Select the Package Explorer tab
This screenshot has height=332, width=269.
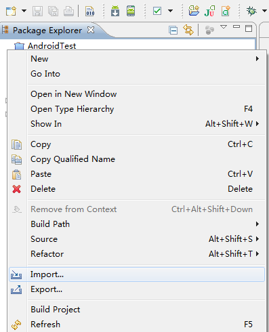(x=47, y=30)
